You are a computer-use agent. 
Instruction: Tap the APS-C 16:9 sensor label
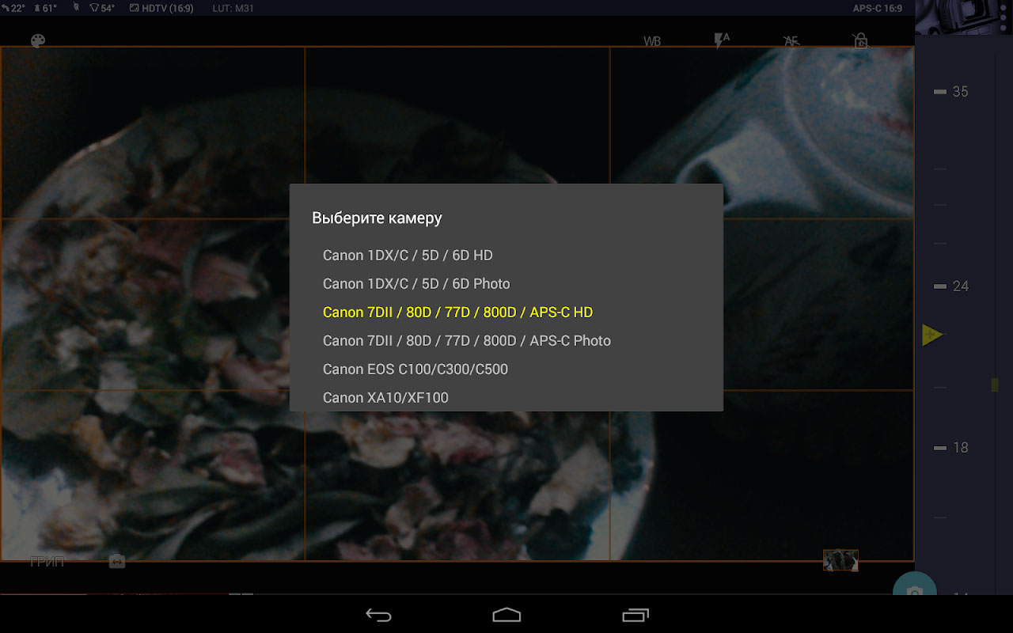(x=877, y=9)
